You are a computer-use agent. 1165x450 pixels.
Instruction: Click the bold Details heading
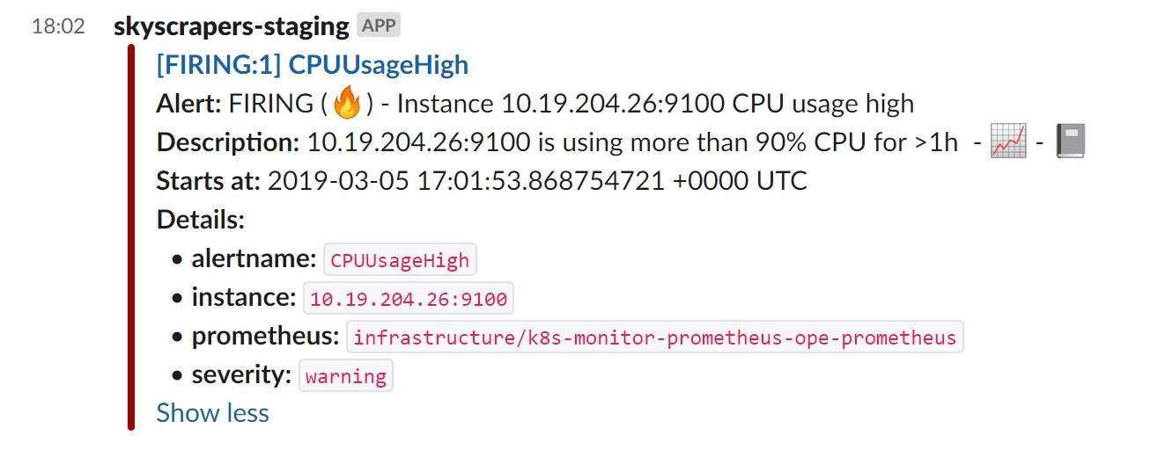(200, 220)
